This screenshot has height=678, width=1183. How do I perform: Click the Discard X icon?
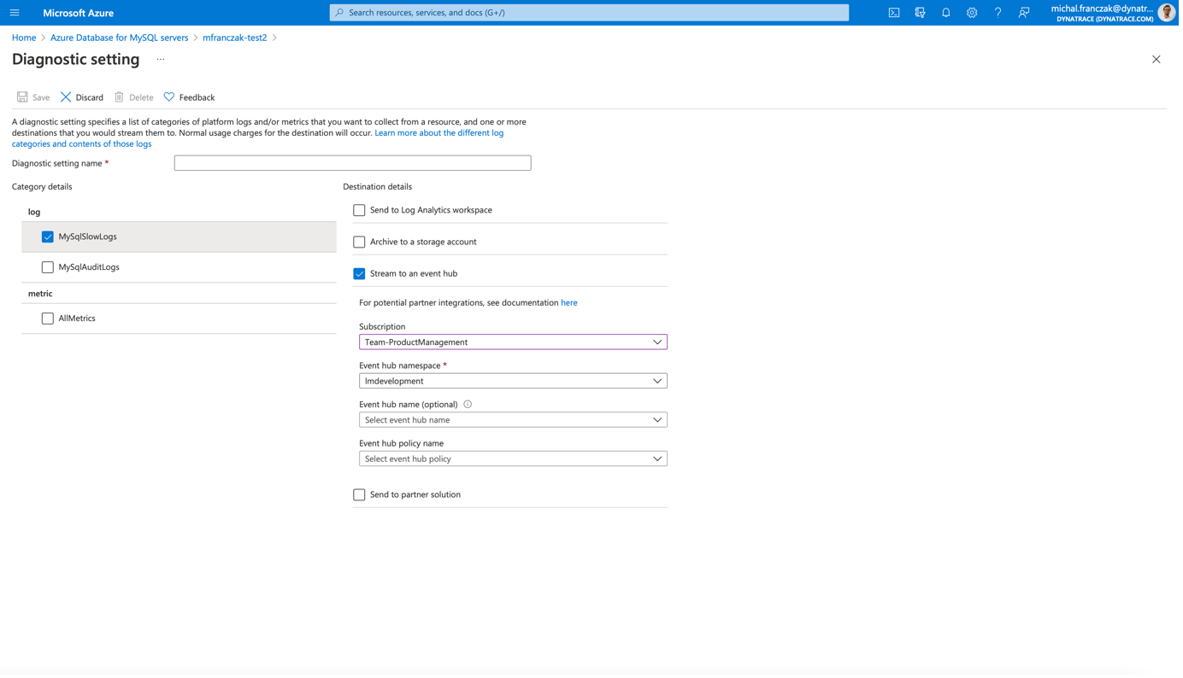click(66, 97)
